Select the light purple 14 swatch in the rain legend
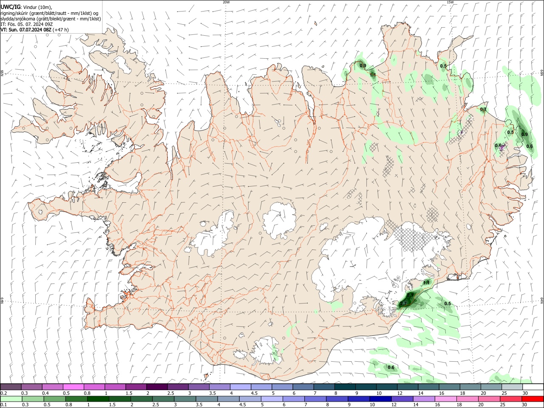This screenshot has height=408, width=544. click(423, 399)
